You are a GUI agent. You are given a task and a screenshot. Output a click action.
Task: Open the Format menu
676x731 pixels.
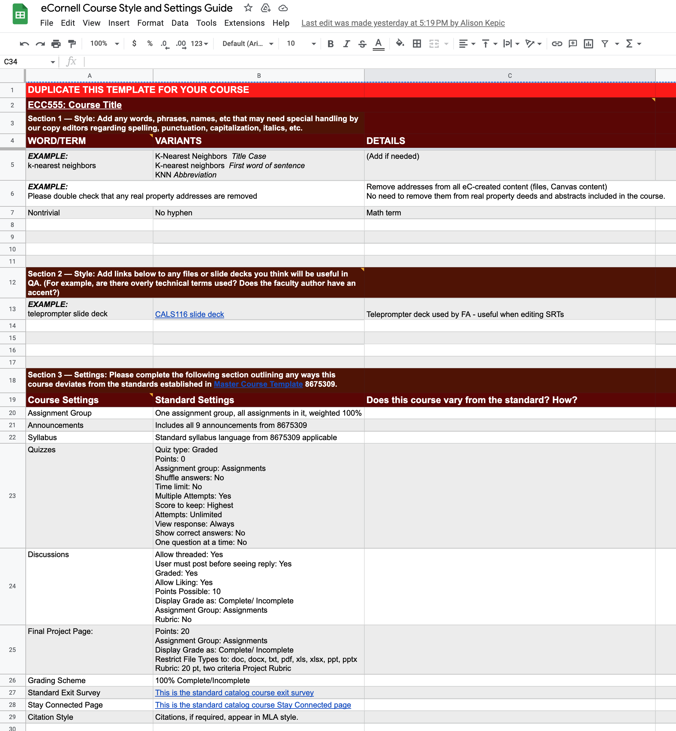[x=150, y=23]
